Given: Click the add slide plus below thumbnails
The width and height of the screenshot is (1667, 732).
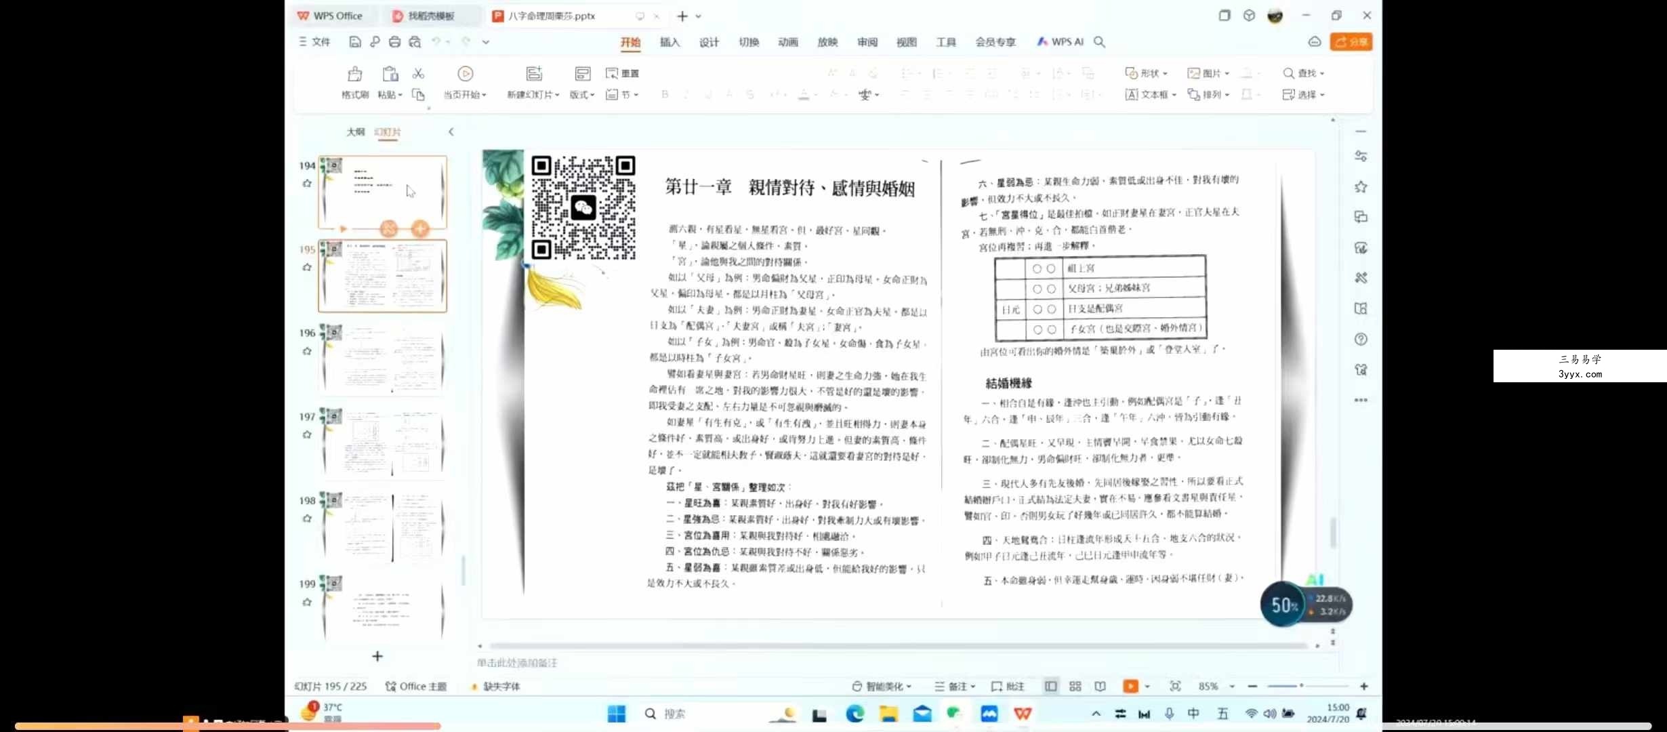Looking at the screenshot, I should click(377, 656).
